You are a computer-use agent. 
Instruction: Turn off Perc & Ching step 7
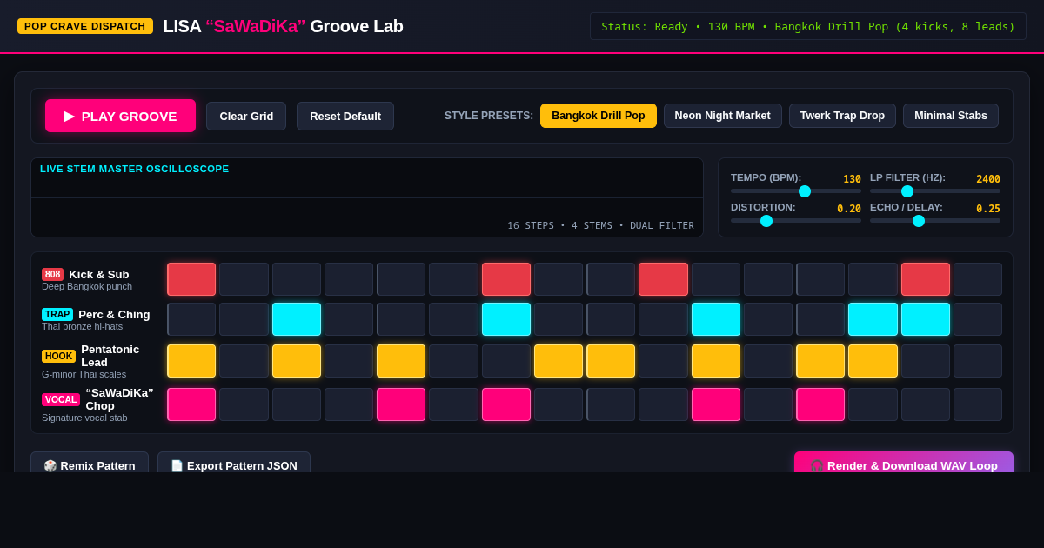pyautogui.click(x=506, y=319)
